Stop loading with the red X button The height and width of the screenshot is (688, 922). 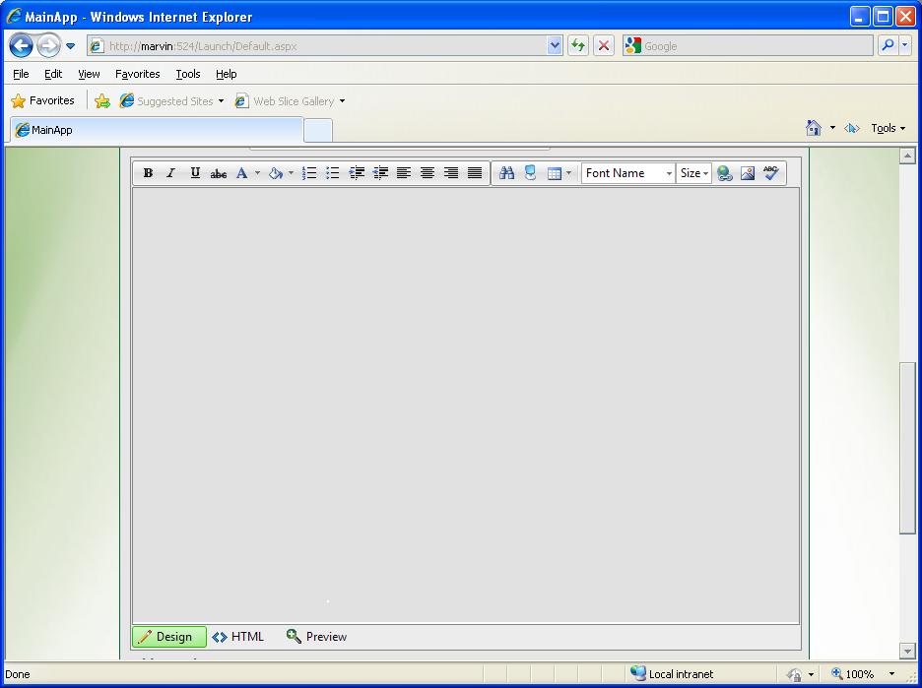603,46
